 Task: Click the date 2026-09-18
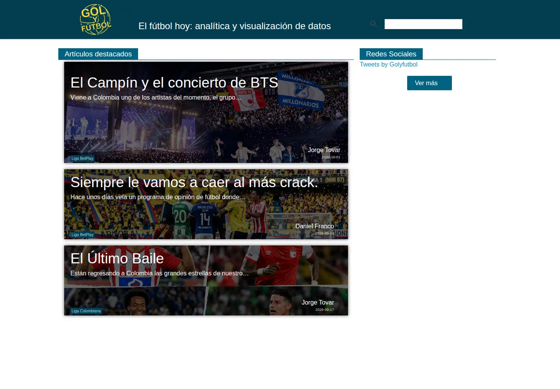pos(325,233)
